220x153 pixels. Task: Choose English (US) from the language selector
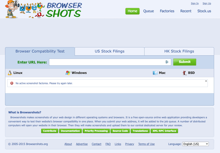pyautogui.click(x=195, y=144)
